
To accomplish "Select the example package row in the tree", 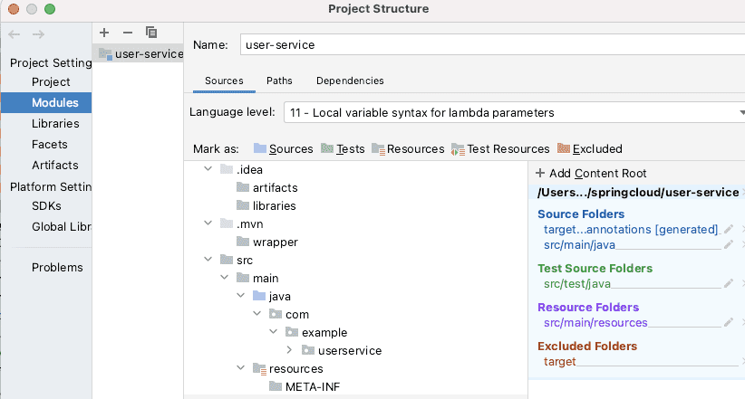I will 316,333.
